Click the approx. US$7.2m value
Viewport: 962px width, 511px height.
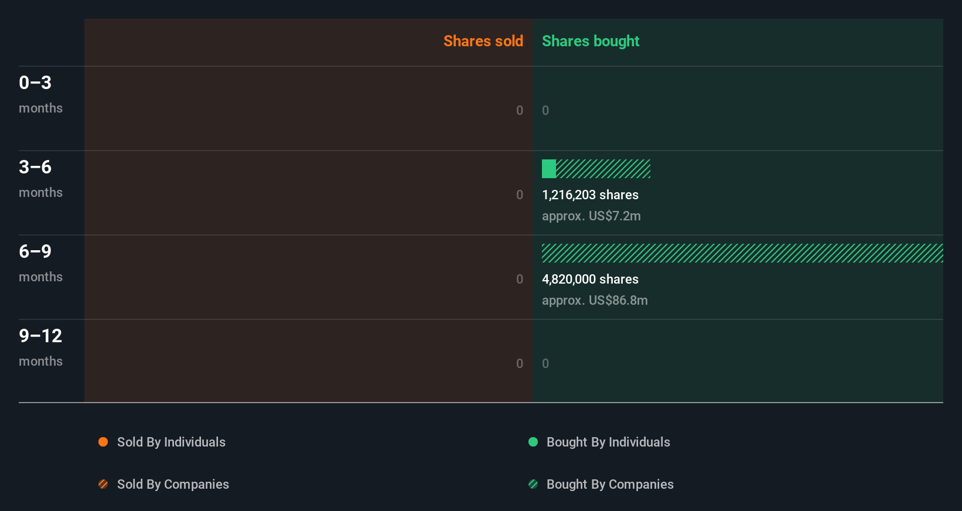coord(591,216)
